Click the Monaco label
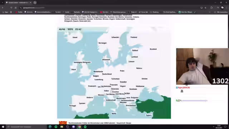 (101, 95)
